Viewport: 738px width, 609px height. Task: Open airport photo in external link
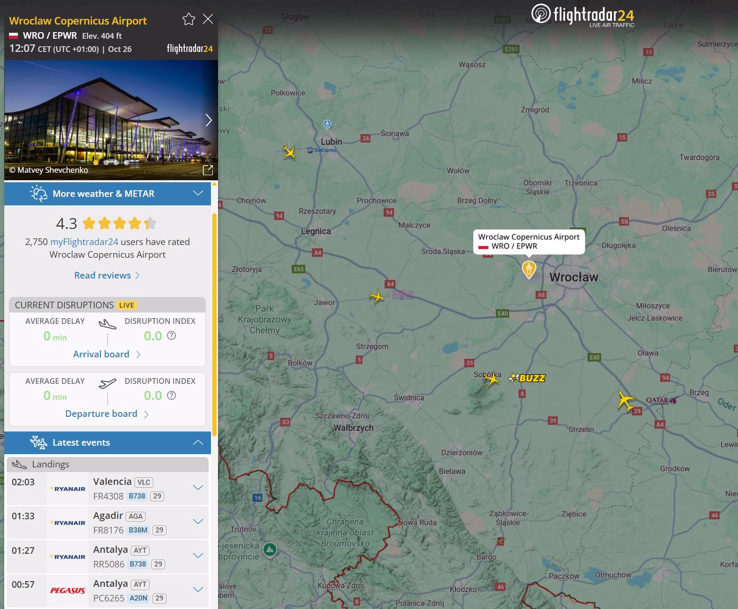click(x=208, y=170)
